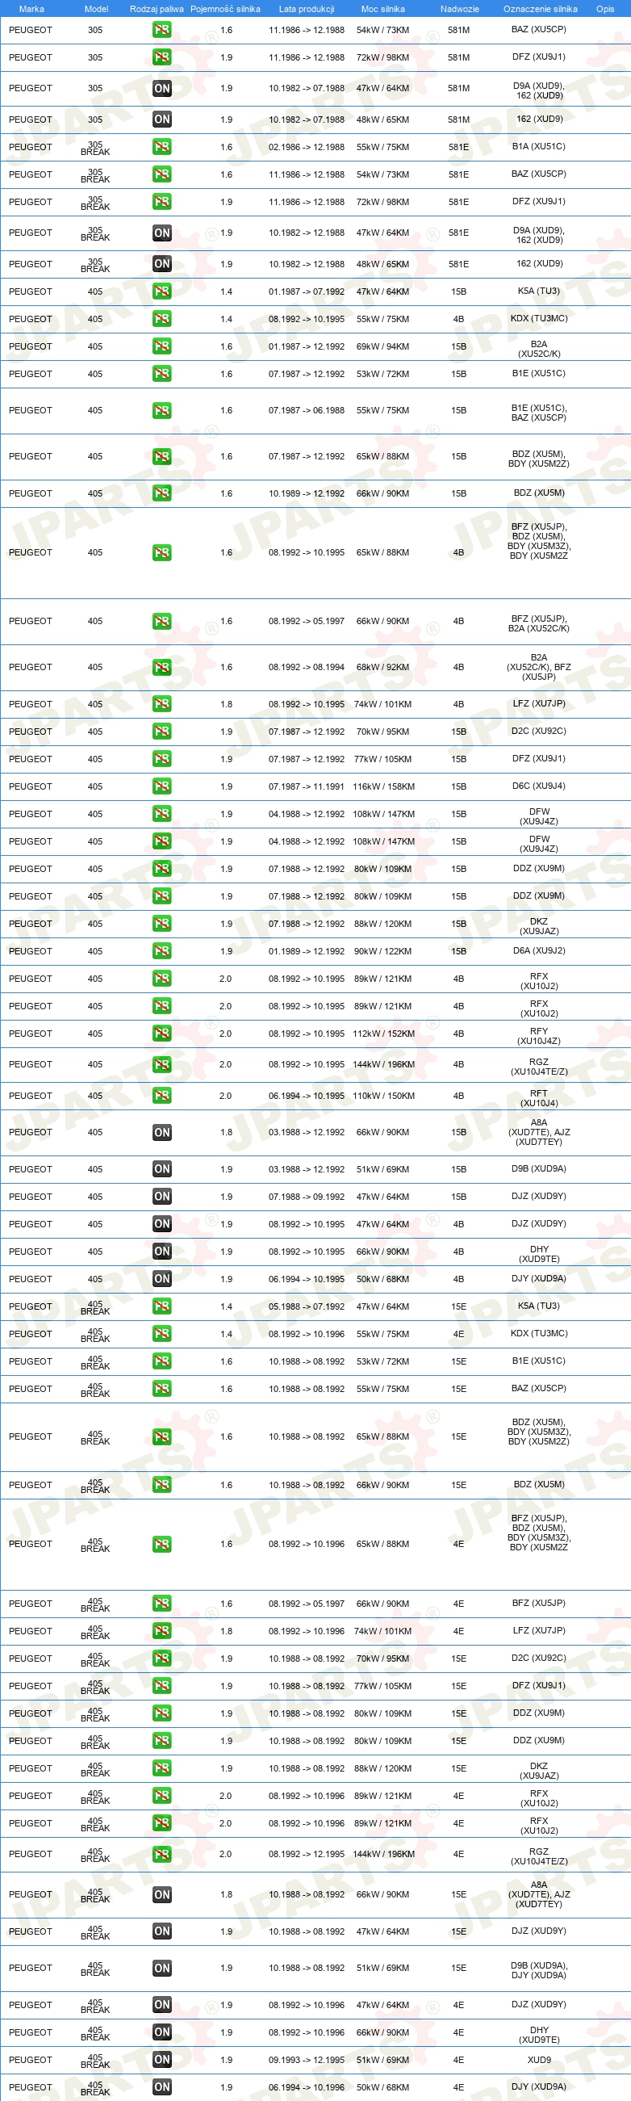Click diesel ON icon in 405 DJY (XUD9A) 4B row
Image resolution: width=631 pixels, height=2101 pixels.
161,1280
